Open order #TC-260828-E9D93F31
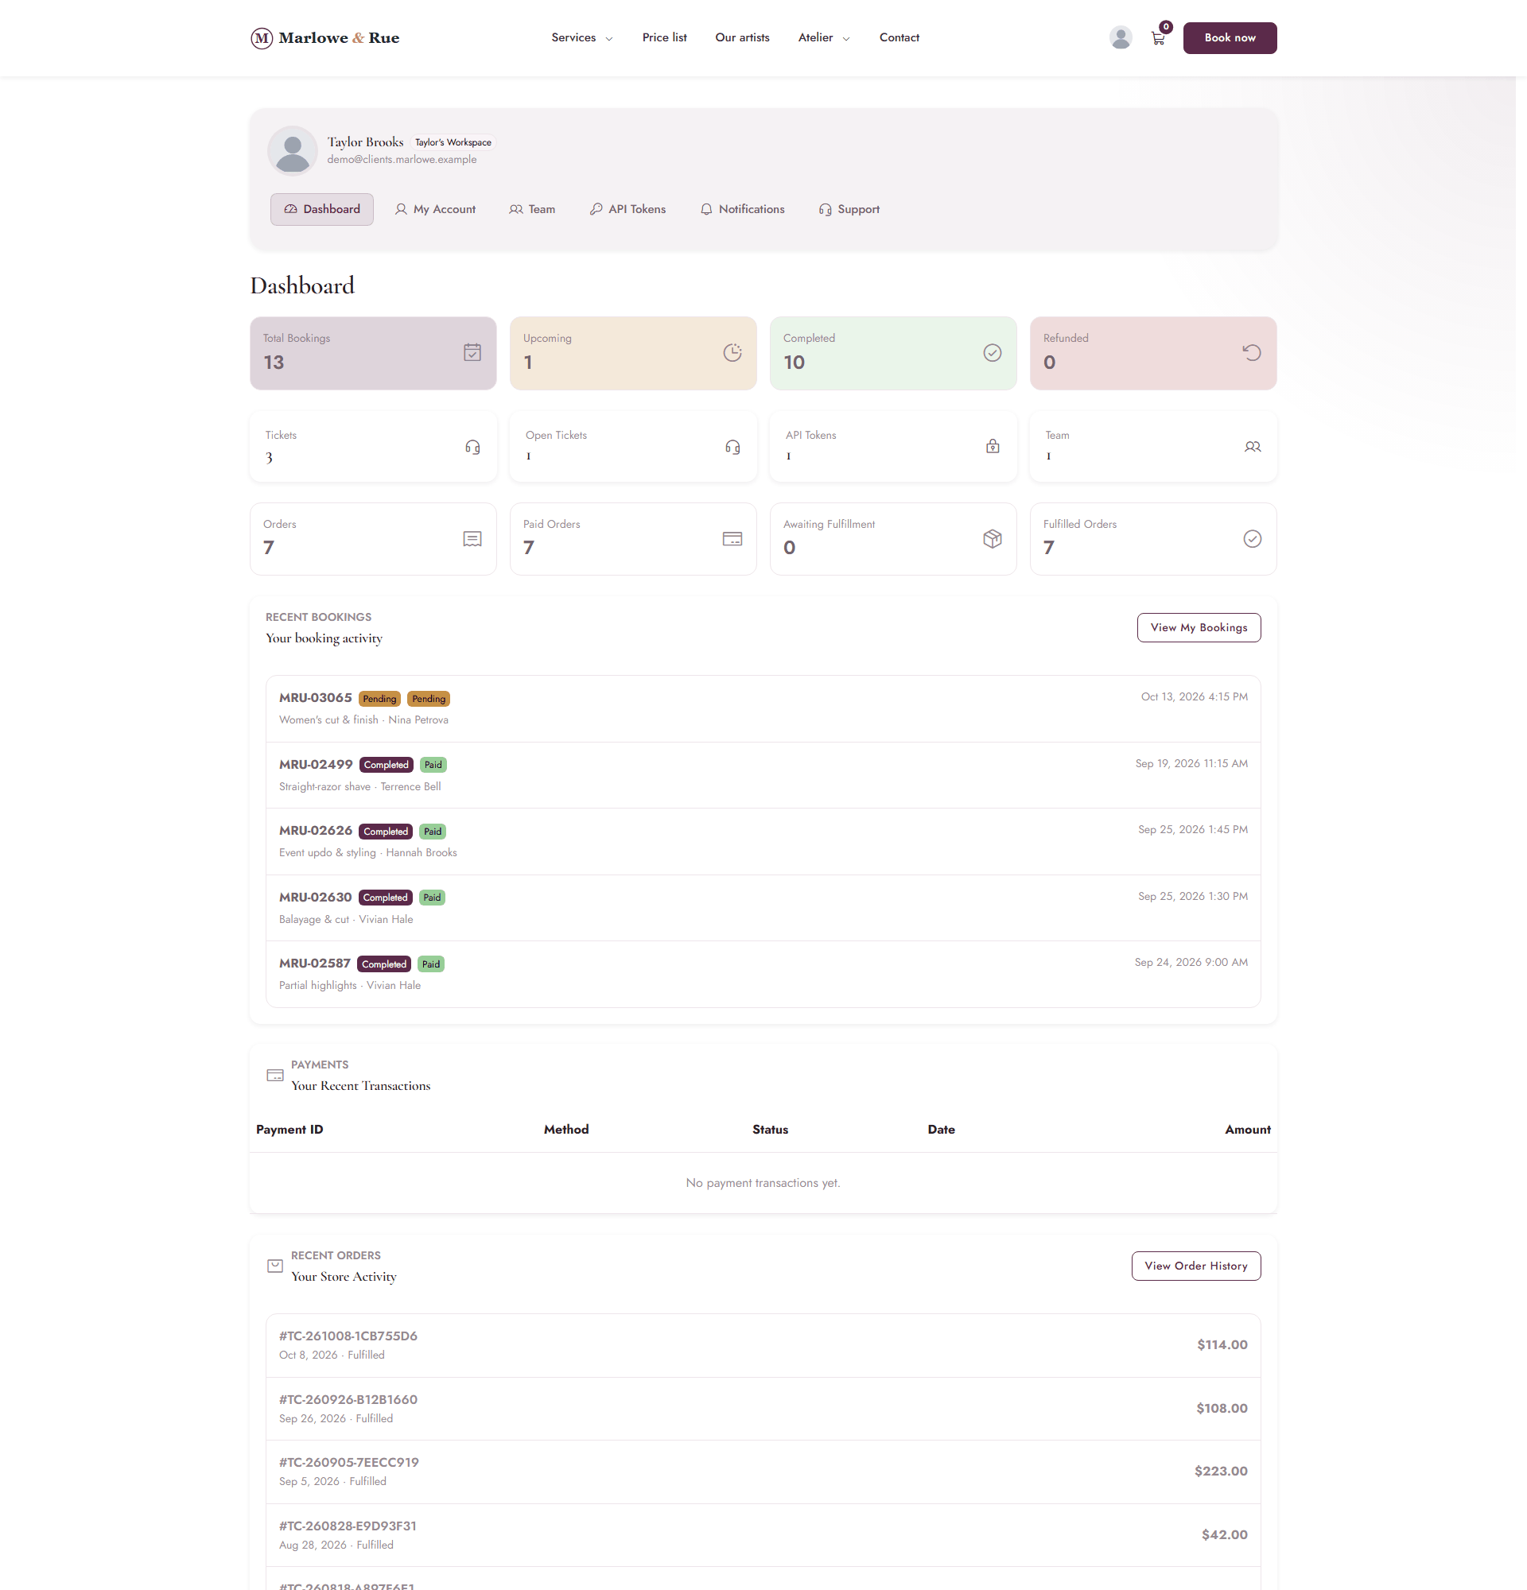The image size is (1527, 1590). click(763, 1535)
